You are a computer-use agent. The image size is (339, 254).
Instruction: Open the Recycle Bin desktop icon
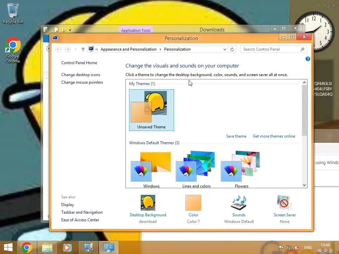pyautogui.click(x=13, y=13)
